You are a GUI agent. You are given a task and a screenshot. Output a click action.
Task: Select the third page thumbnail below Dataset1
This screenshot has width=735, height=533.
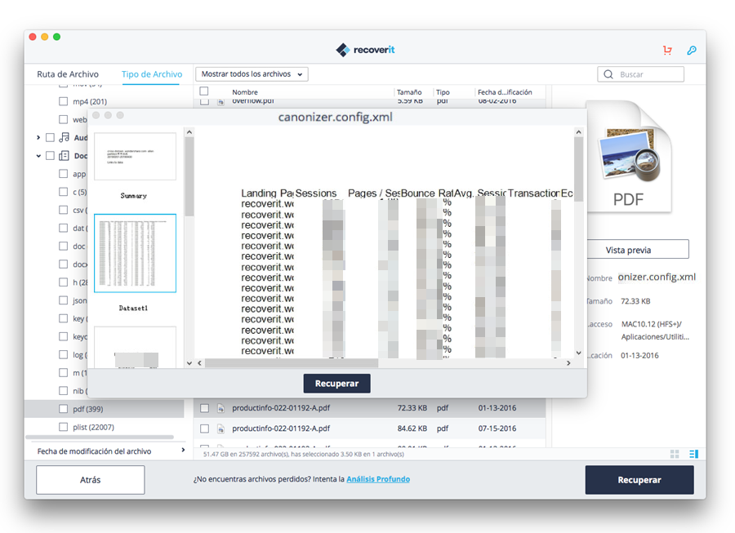(135, 348)
